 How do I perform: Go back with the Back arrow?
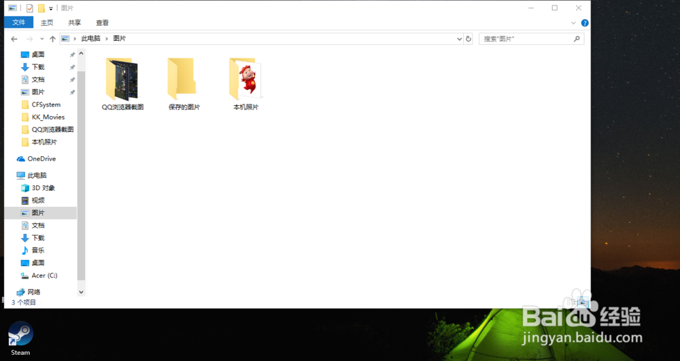pos(14,39)
